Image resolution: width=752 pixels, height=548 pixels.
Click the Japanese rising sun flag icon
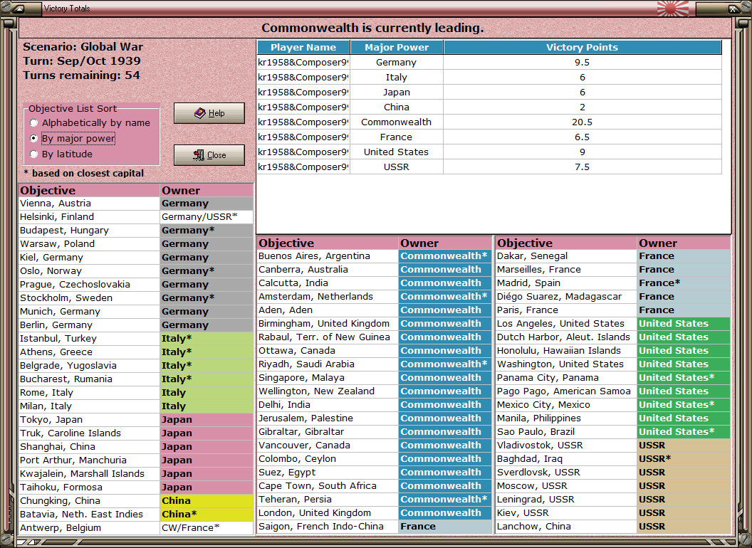[x=672, y=8]
